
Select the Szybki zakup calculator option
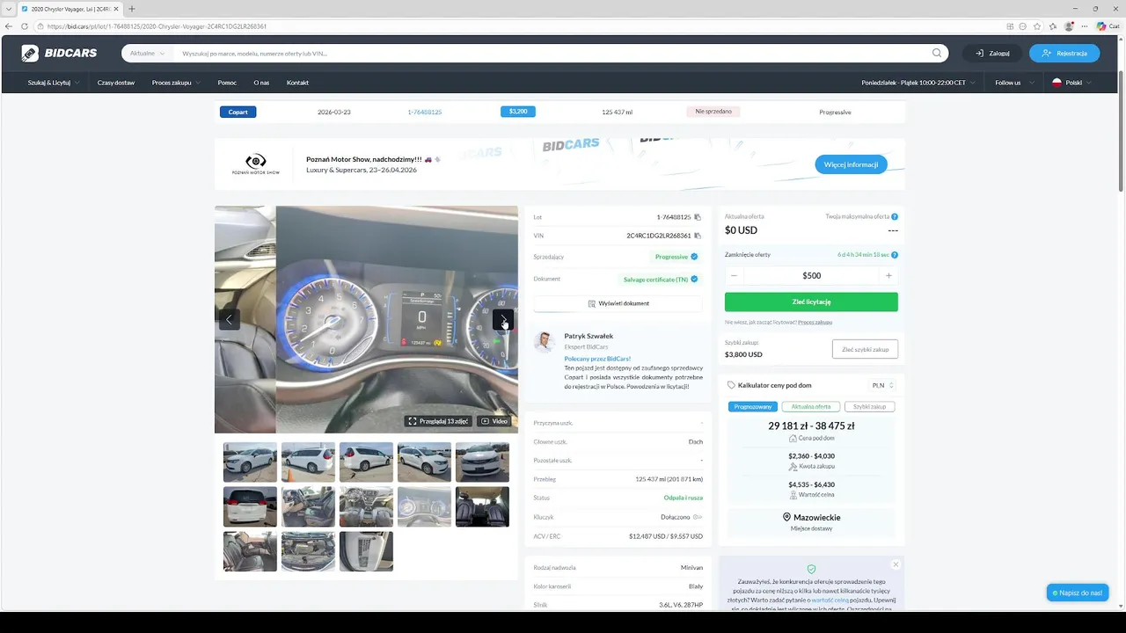pyautogui.click(x=870, y=407)
